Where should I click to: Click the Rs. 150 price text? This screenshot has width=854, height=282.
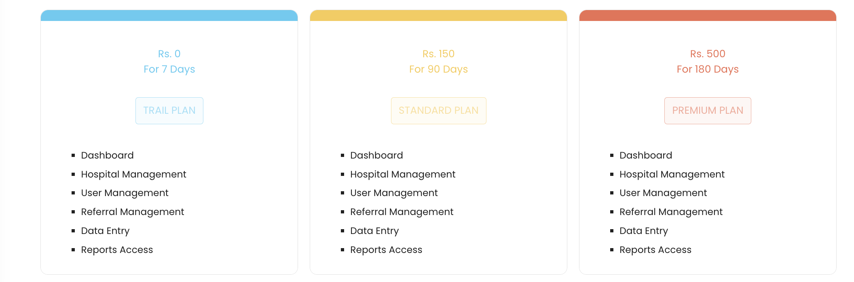pyautogui.click(x=439, y=54)
